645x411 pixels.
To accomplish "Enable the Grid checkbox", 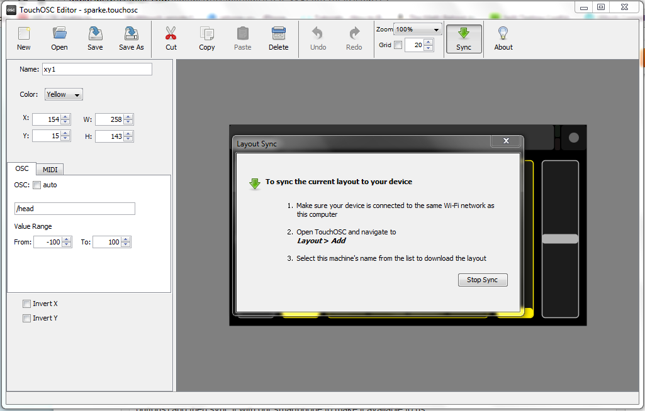I will coord(398,45).
